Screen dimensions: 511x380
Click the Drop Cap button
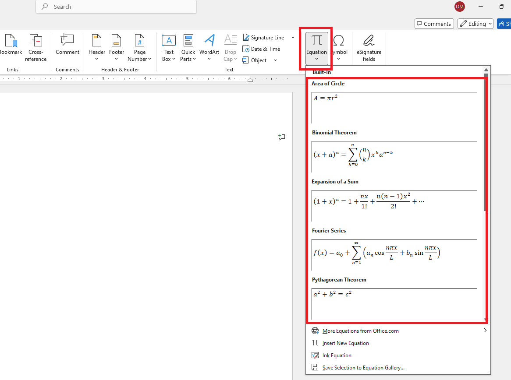click(230, 48)
